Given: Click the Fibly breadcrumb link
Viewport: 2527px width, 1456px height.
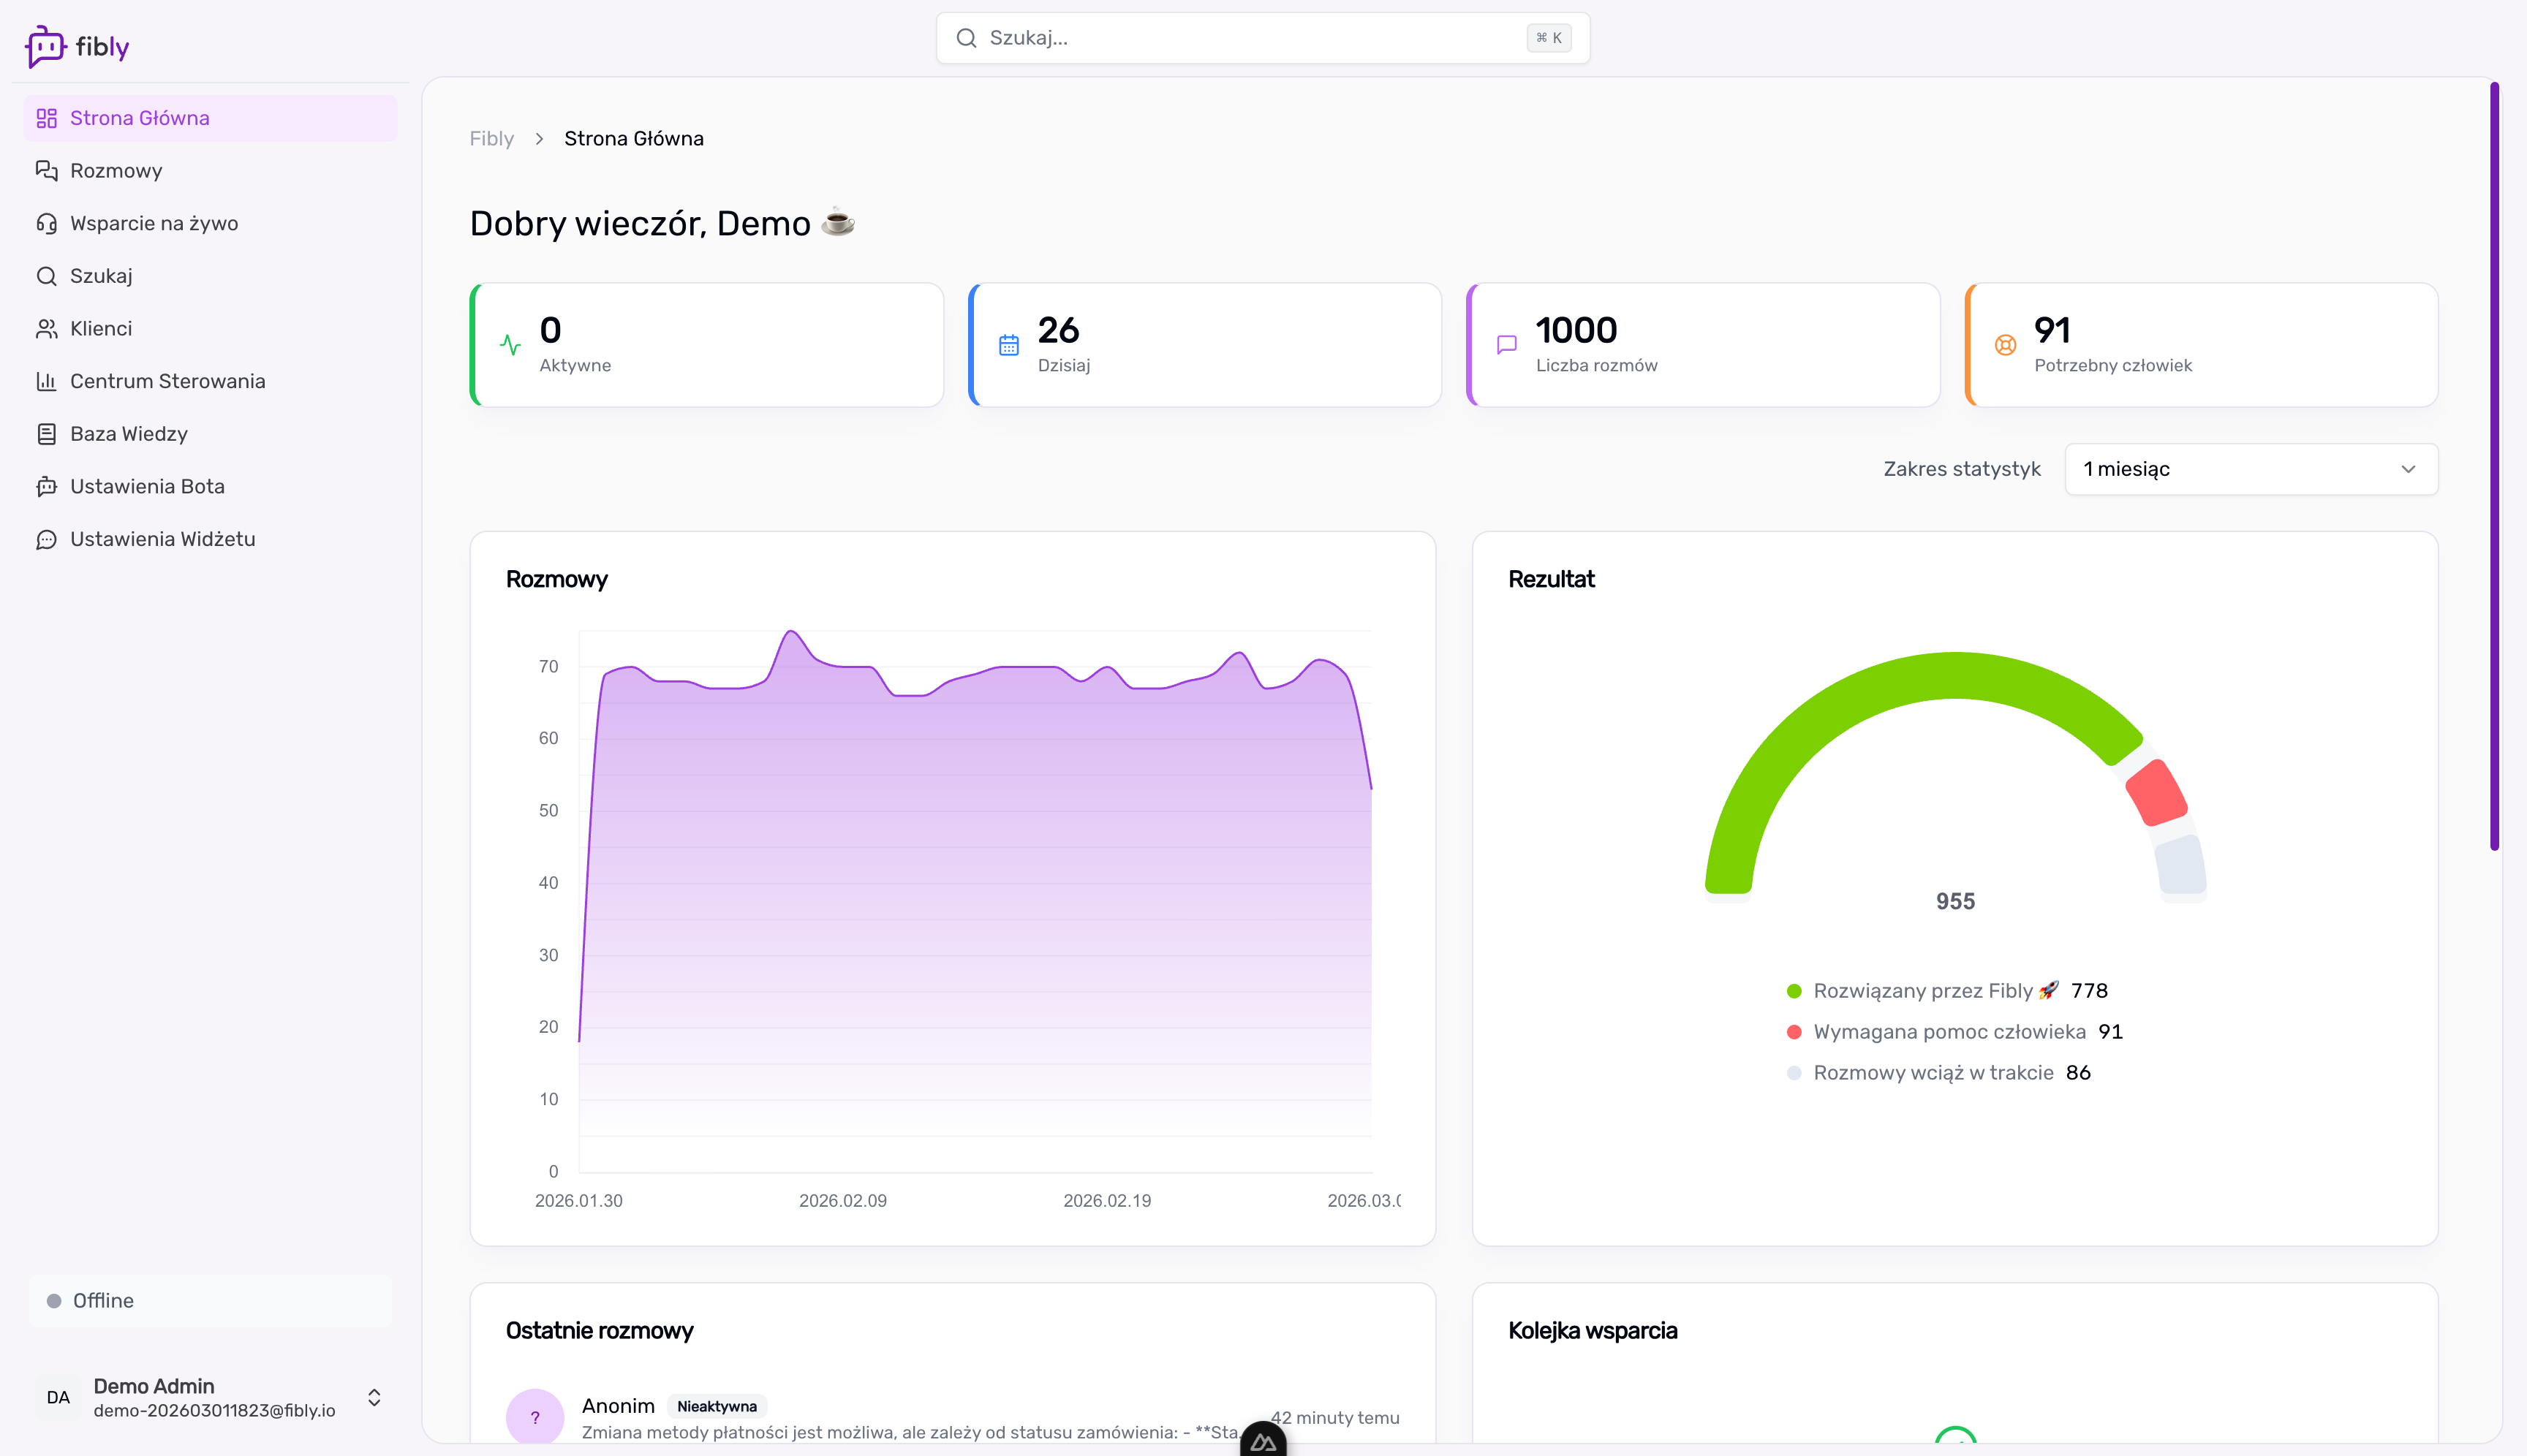Looking at the screenshot, I should coord(491,139).
